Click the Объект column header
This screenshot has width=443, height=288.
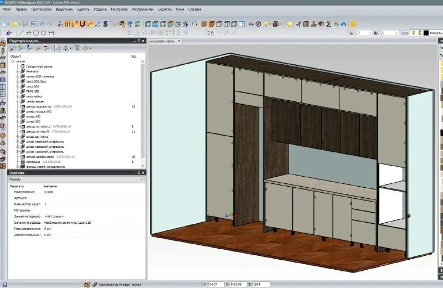[16, 56]
